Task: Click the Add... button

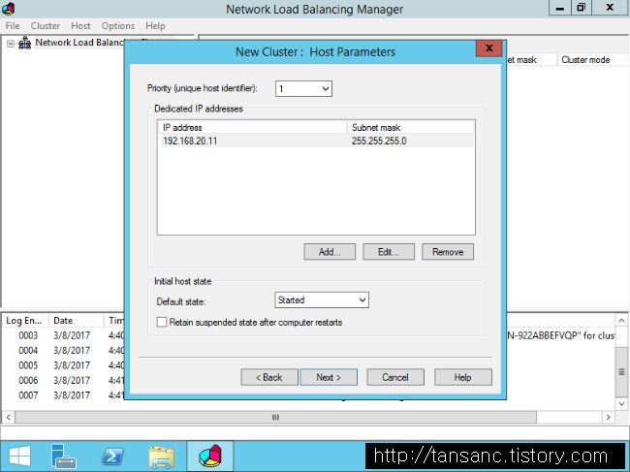Action: point(330,252)
